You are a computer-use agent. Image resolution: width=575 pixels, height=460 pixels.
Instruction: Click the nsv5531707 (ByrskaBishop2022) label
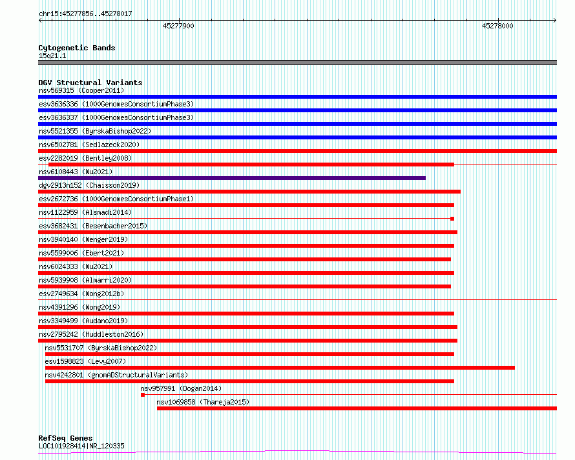[101, 348]
